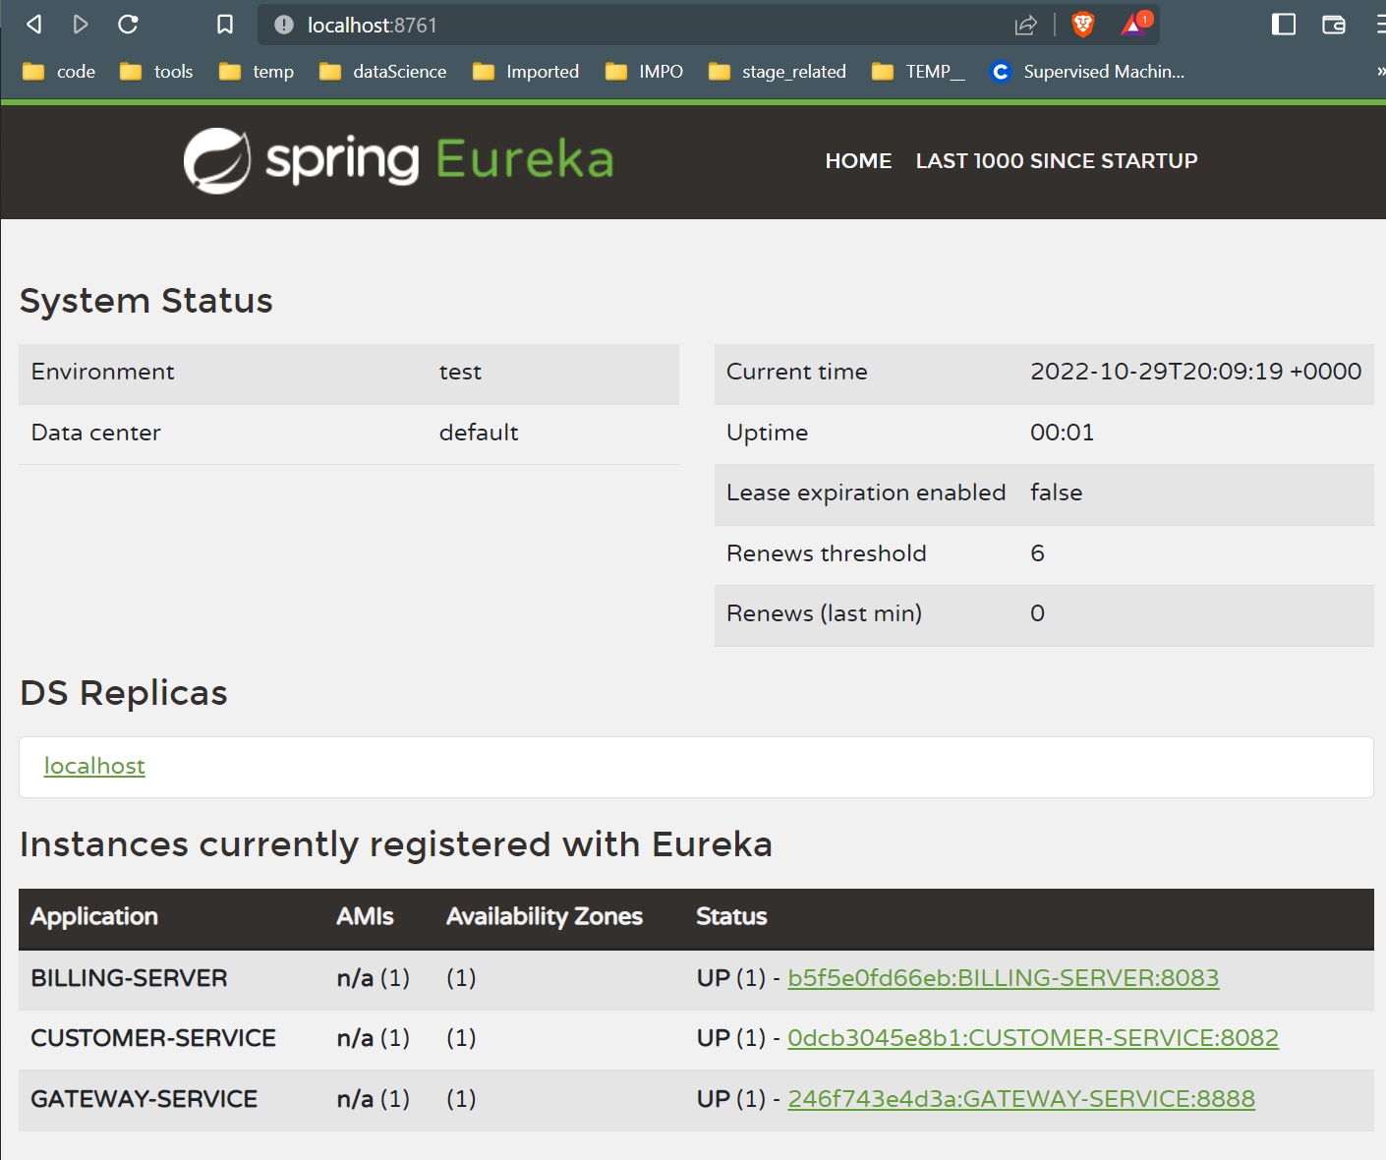Toggle the browser sidebar panel icon

1284,25
